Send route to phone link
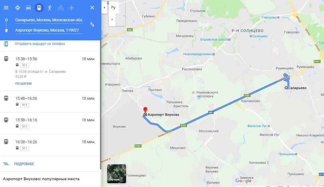324x187 pixels. point(40,44)
